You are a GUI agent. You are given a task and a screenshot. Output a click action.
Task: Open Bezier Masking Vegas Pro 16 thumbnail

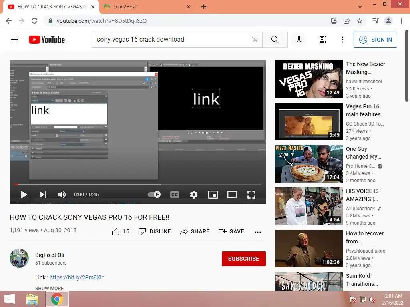(x=309, y=79)
